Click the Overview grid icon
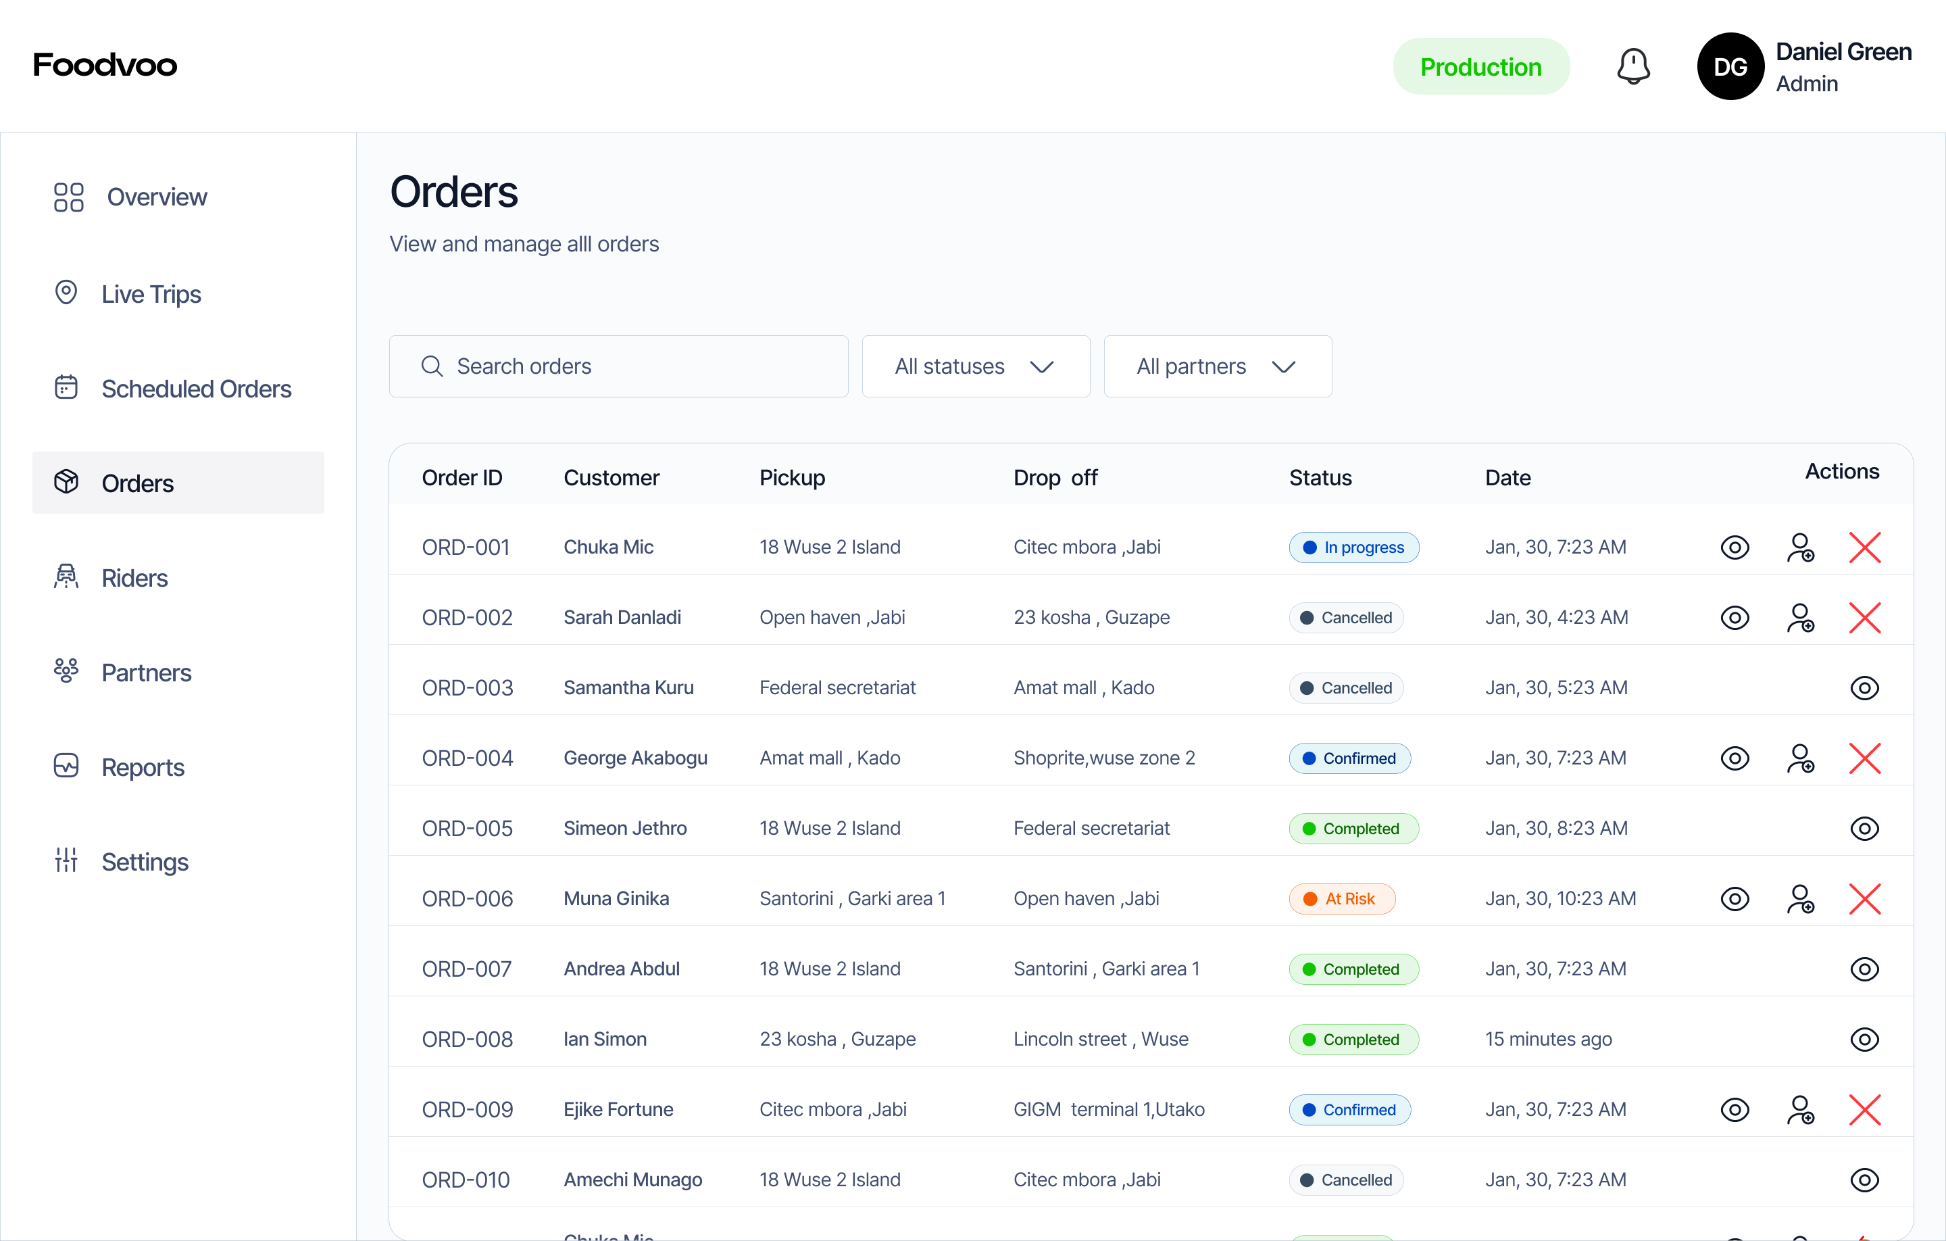The height and width of the screenshot is (1241, 1946). click(x=69, y=197)
